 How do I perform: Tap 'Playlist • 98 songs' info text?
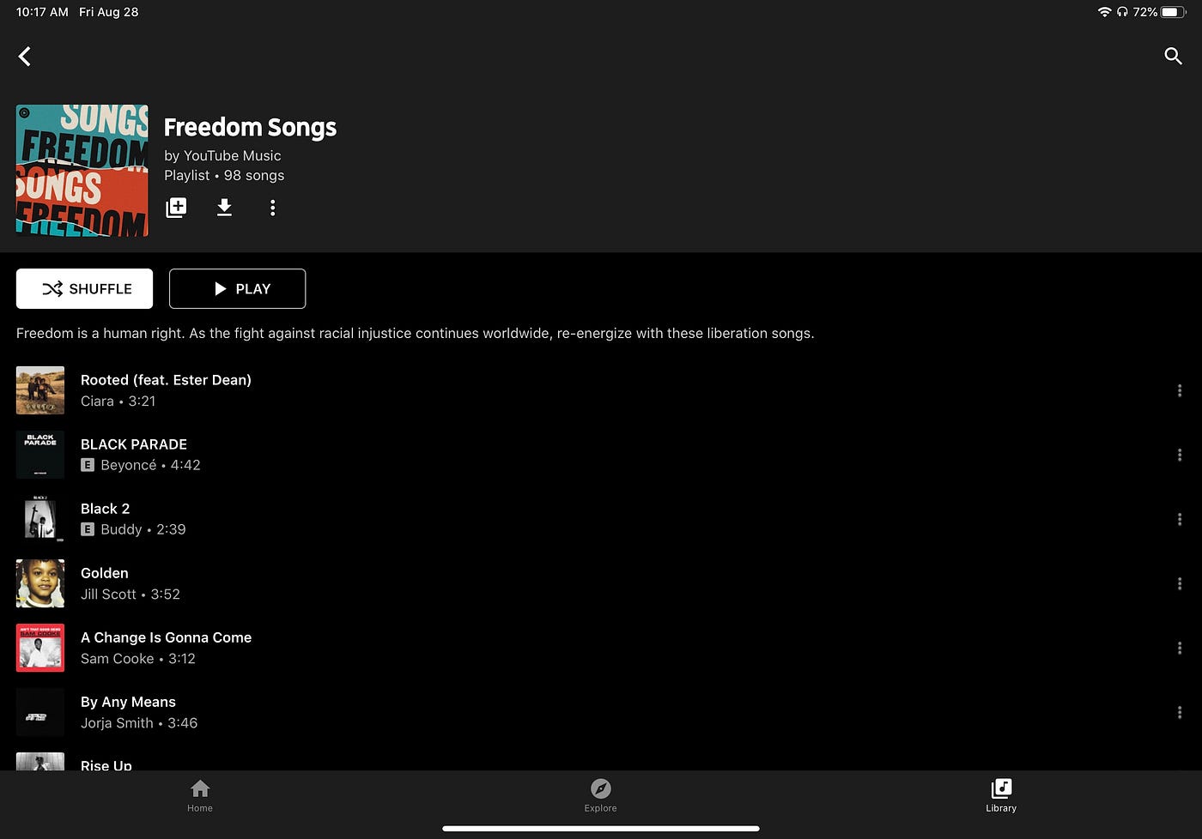[224, 175]
